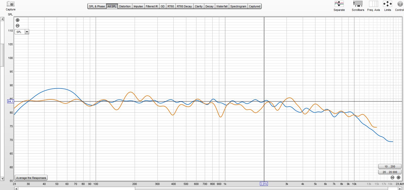Open the Controls gear icon
This screenshot has width=404, height=190.
(400, 4)
